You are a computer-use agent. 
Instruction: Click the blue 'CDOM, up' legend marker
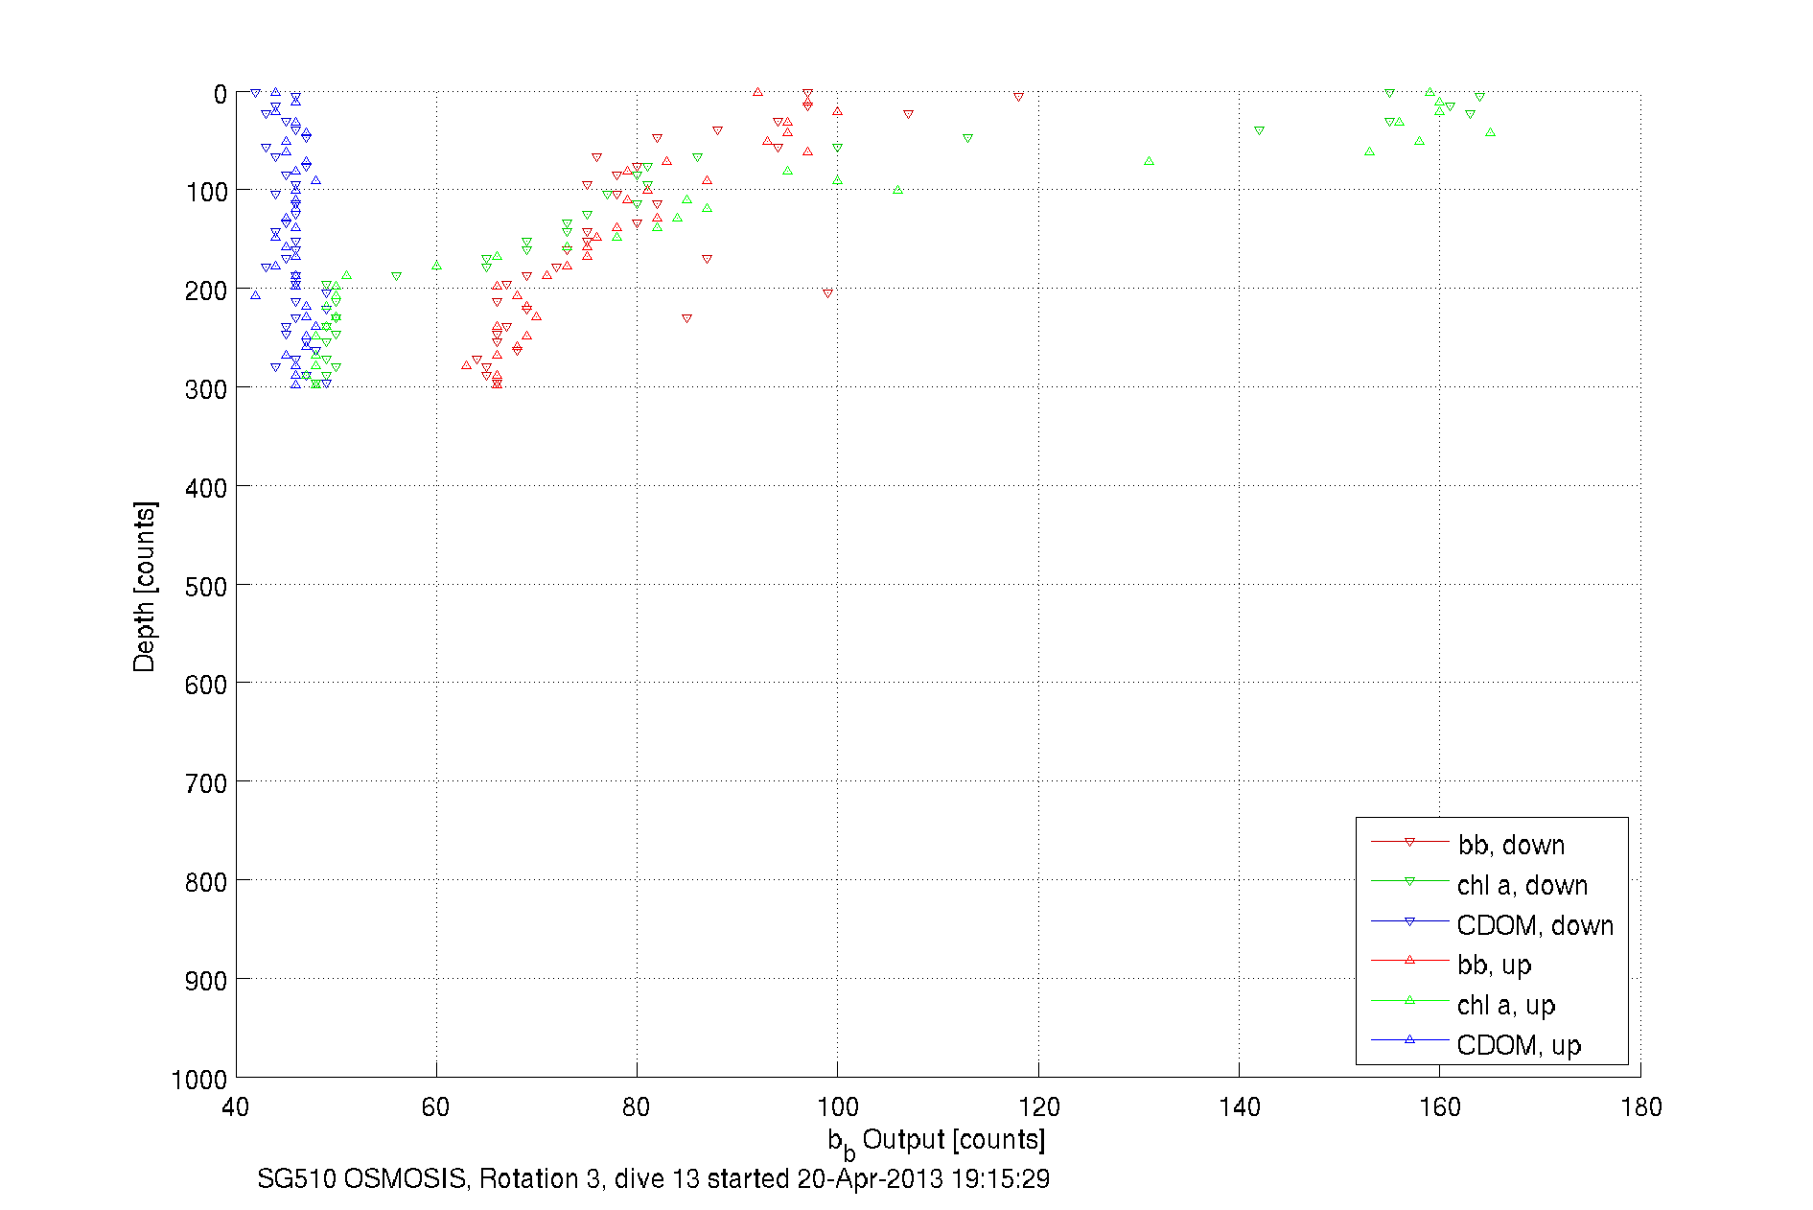point(1409,1039)
